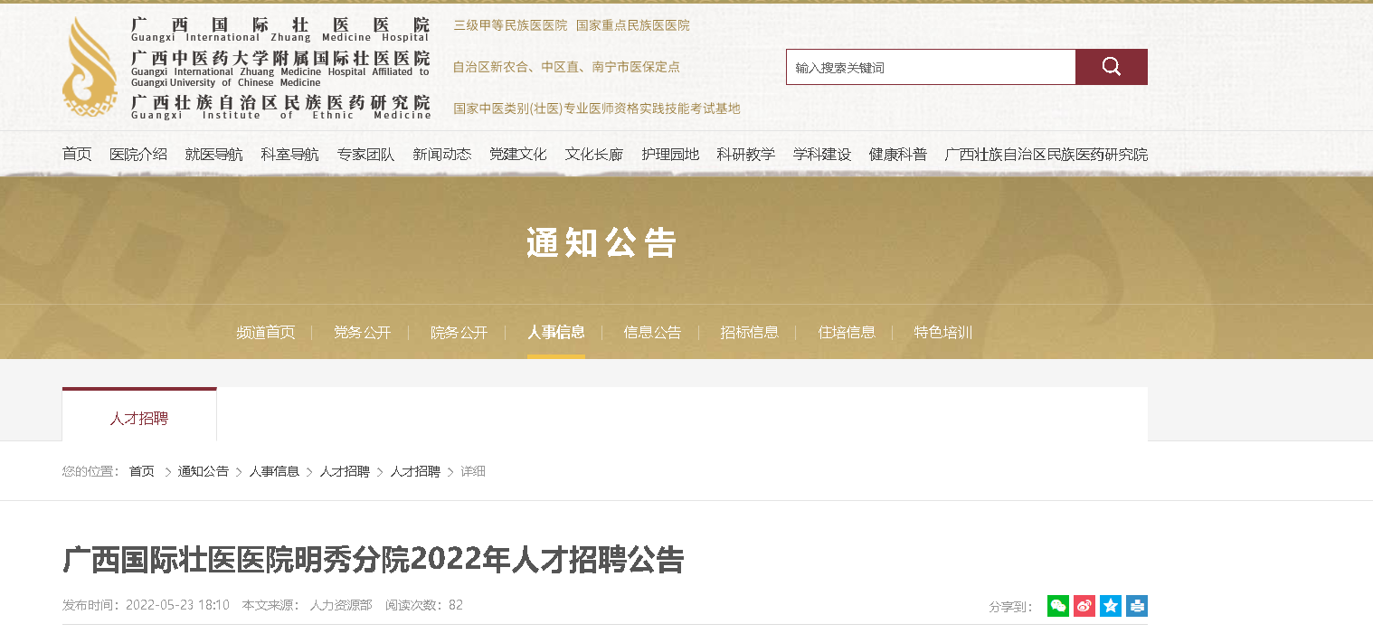The height and width of the screenshot is (643, 1373).
Task: Open 护理园地 menu
Action: coord(670,155)
